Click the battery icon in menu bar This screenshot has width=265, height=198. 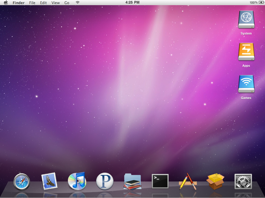coord(261,2)
